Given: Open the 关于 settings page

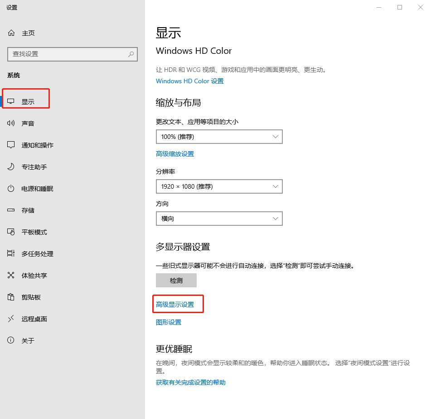Looking at the screenshot, I should (x=28, y=341).
